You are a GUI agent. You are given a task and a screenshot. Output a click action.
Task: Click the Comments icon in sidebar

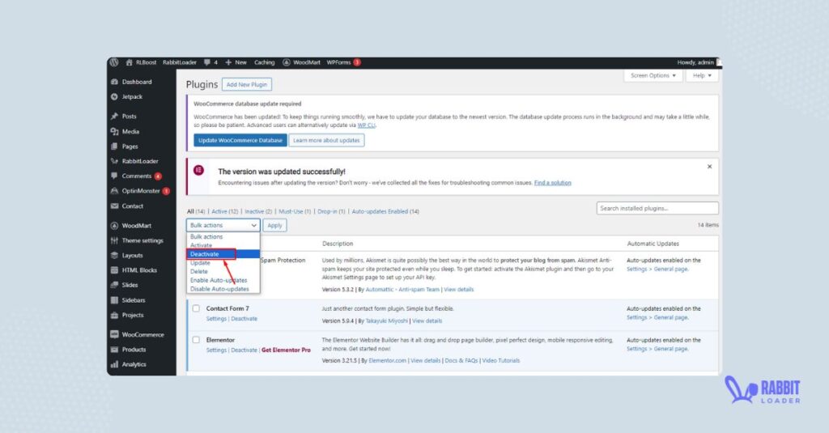114,176
